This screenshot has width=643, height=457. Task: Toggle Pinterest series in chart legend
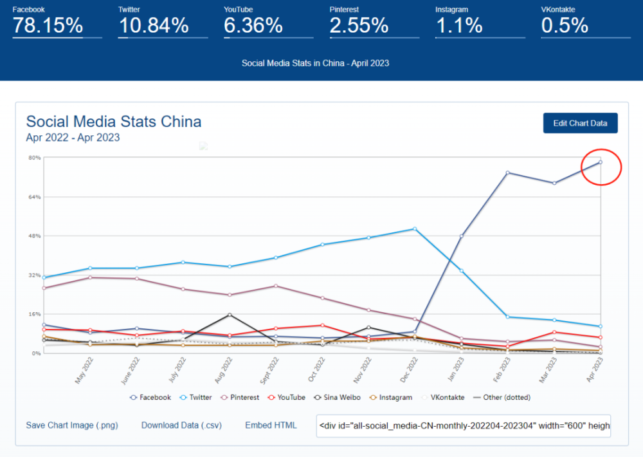tap(240, 398)
